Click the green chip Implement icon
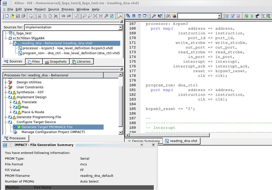 (246, 16)
